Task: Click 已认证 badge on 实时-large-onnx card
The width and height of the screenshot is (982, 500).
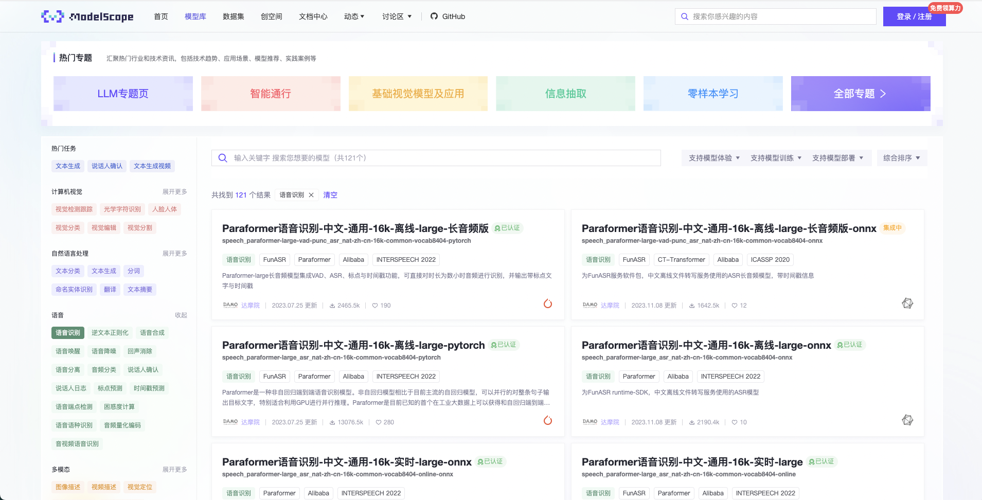Action: pos(490,461)
